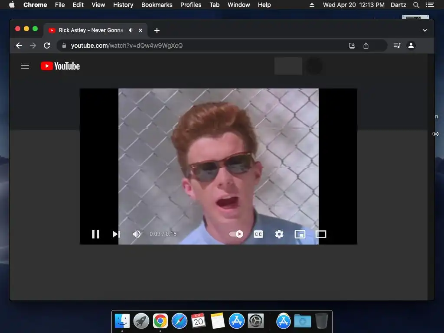Viewport: 444px width, 333px height.
Task: Open the Chrome profile avatar
Action: tap(411, 45)
